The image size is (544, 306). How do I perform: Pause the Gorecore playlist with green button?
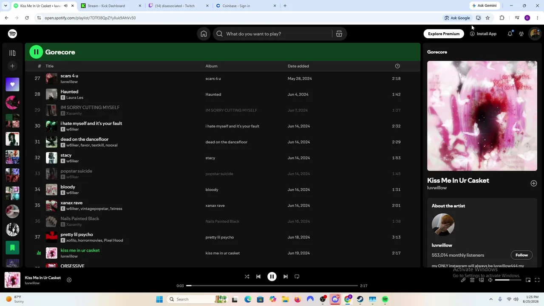(x=36, y=52)
